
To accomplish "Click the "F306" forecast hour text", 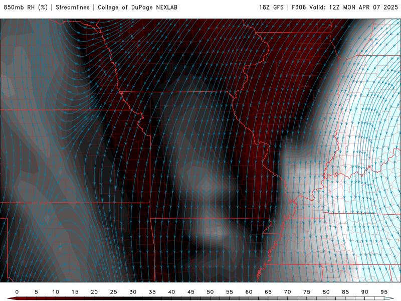I will point(299,7).
